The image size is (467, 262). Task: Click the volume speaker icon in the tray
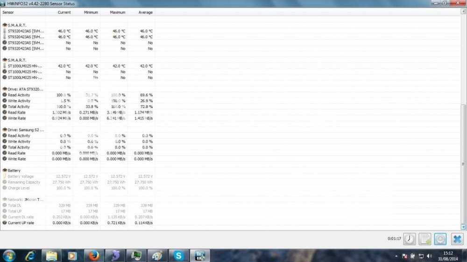tap(429, 256)
